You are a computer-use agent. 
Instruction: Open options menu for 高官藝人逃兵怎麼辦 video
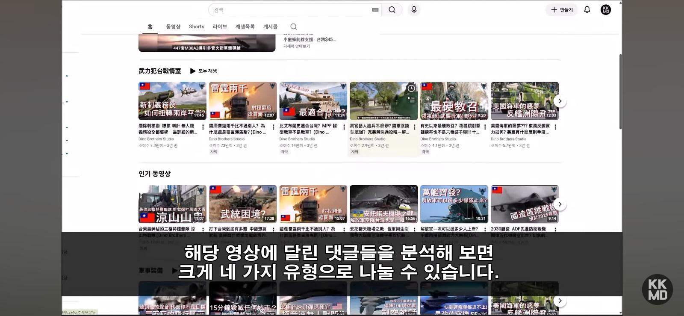click(x=415, y=127)
